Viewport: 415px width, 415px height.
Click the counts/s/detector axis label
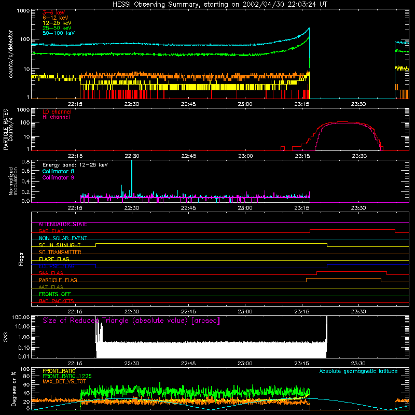point(11,54)
